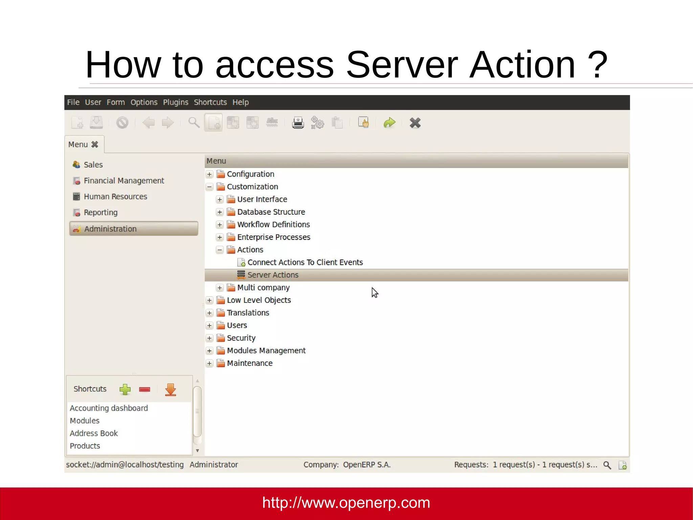Expand the Users folder
The height and width of the screenshot is (520, 693).
point(209,326)
